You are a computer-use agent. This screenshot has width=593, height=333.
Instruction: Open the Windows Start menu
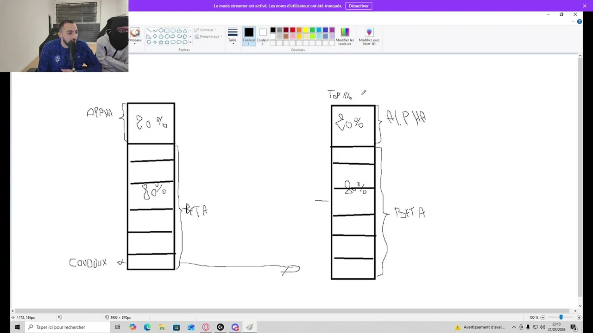[x=17, y=327]
